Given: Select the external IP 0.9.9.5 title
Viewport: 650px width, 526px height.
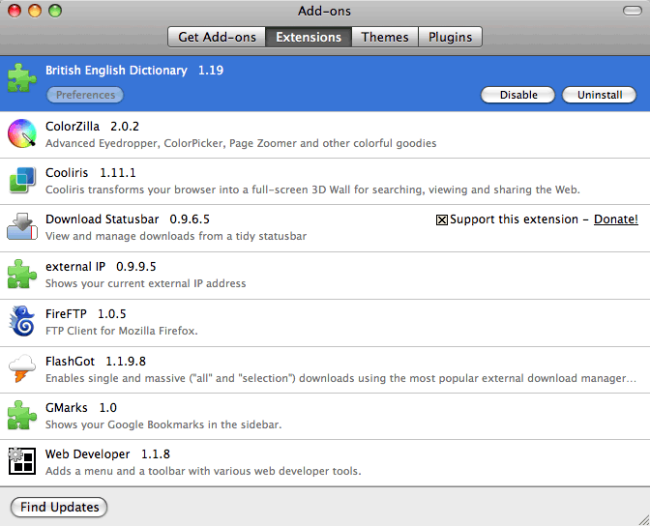Looking at the screenshot, I should [x=101, y=267].
